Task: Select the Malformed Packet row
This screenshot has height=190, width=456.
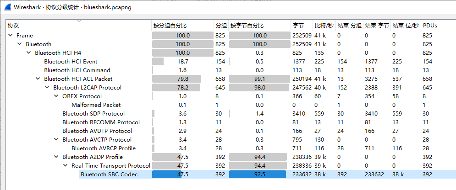Action: point(96,105)
